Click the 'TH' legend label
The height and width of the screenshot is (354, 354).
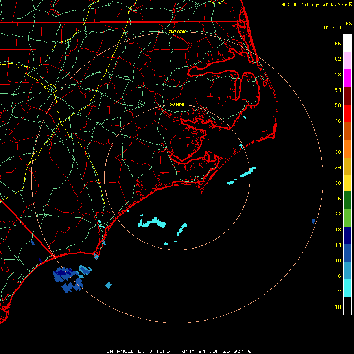(x=338, y=307)
